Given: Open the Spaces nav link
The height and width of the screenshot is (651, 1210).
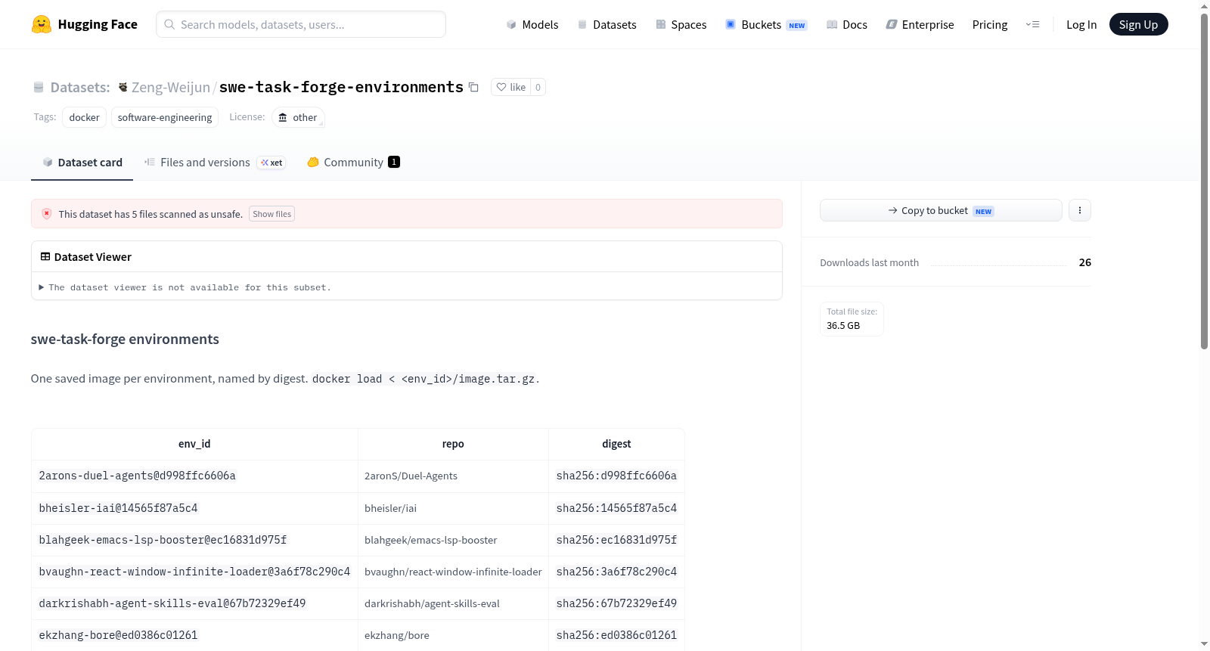Looking at the screenshot, I should coord(681,24).
